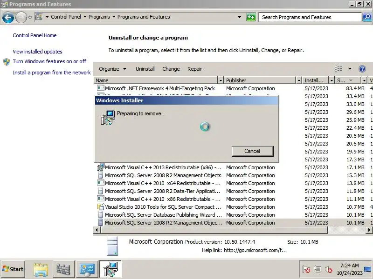
Task: Open the Organize menu
Action: [112, 69]
